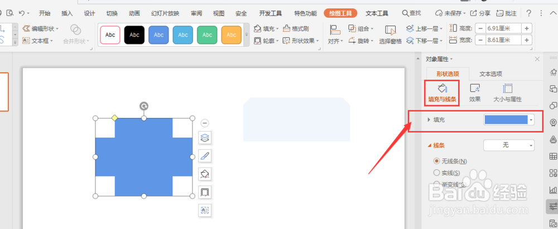Image resolution: width=558 pixels, height=229 pixels.
Task: Open the 插入 insert tab
Action: coord(67,13)
